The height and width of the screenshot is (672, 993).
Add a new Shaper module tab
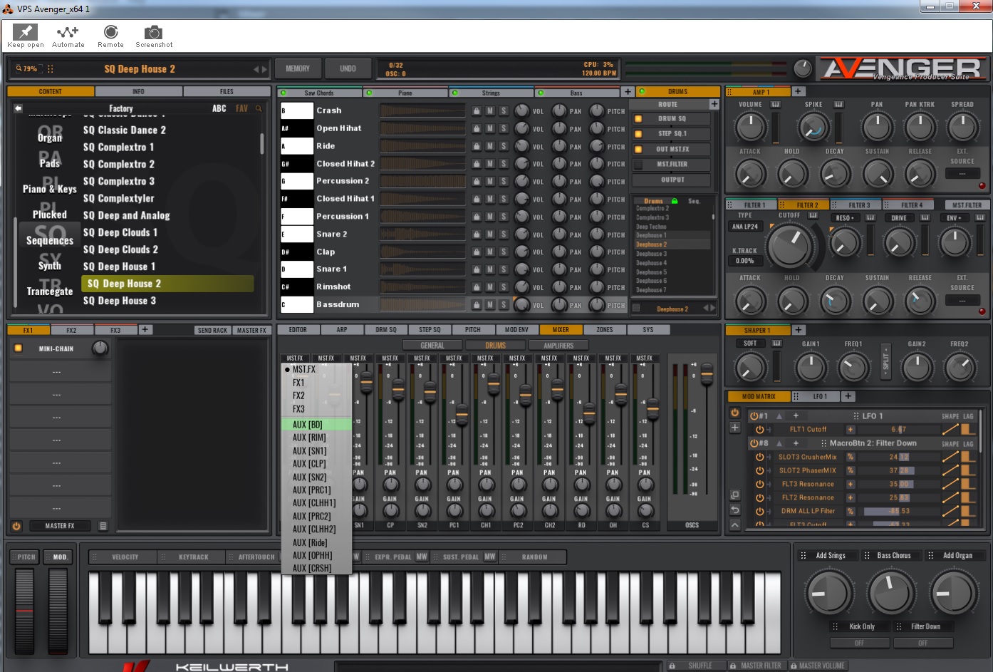pos(799,330)
